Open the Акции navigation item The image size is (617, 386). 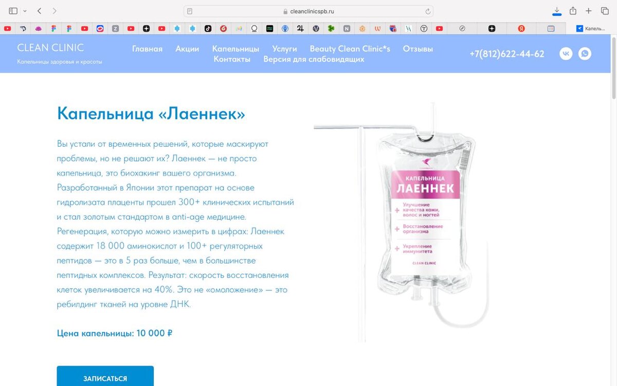click(x=187, y=49)
